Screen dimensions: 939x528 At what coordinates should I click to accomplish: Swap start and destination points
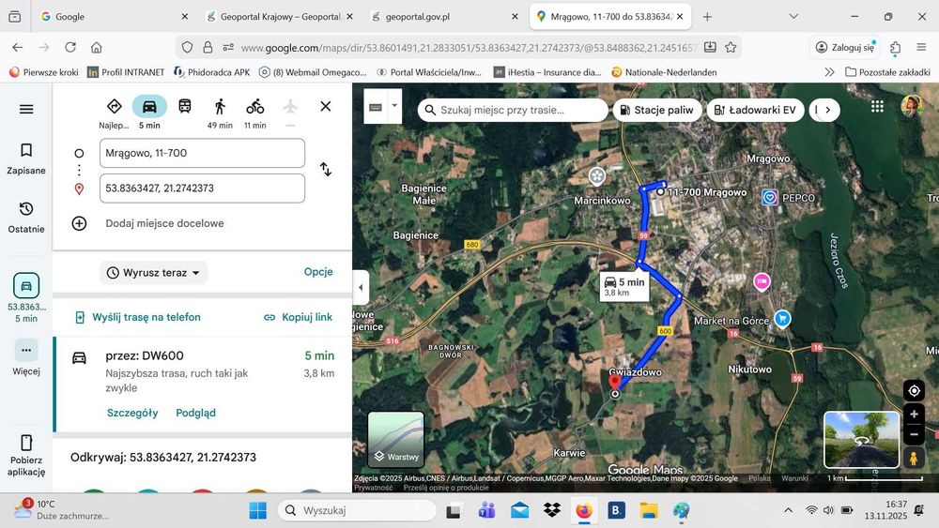click(326, 169)
